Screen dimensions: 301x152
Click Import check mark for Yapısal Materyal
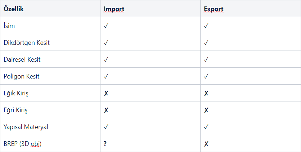[x=106, y=127]
